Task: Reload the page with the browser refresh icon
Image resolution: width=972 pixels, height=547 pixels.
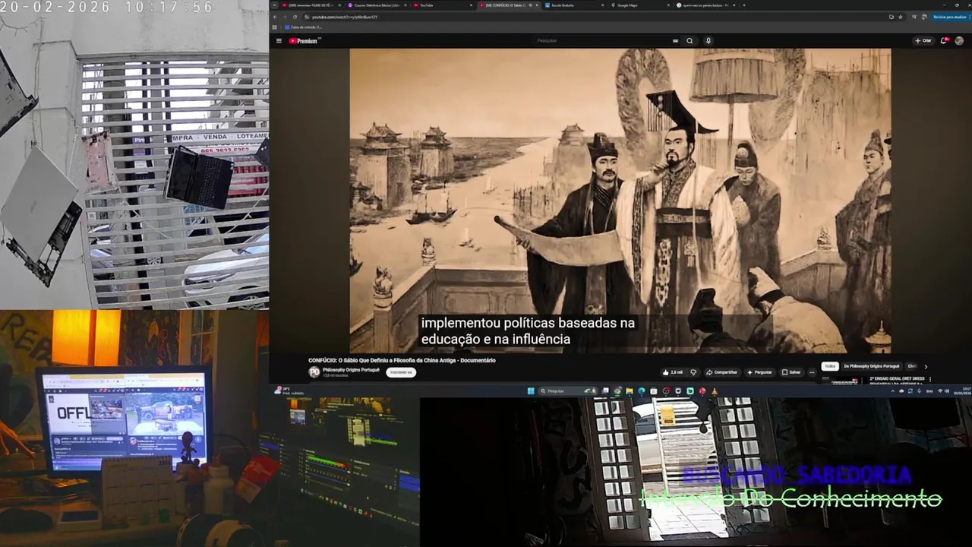Action: [x=295, y=17]
